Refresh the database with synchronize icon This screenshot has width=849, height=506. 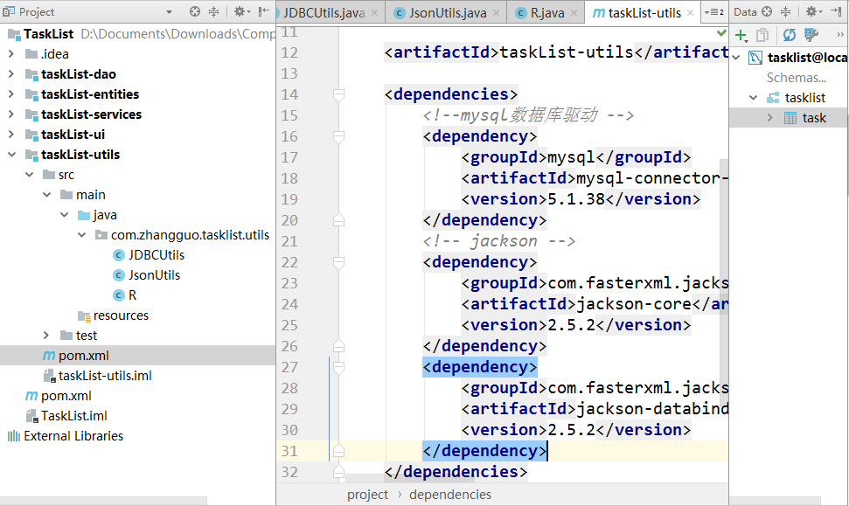click(x=789, y=35)
